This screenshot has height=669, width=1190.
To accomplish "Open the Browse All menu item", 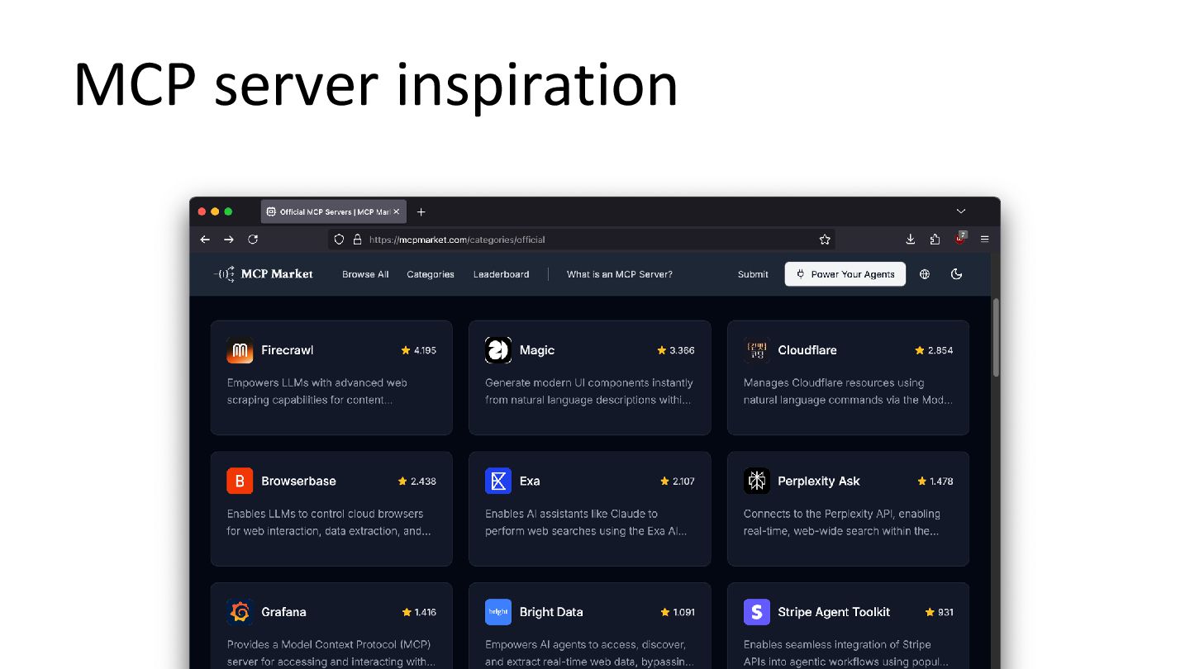I will click(x=365, y=274).
